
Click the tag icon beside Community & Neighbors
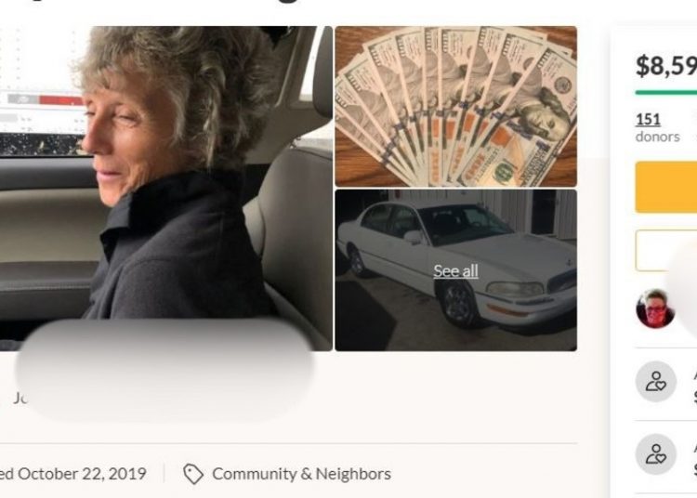(193, 474)
